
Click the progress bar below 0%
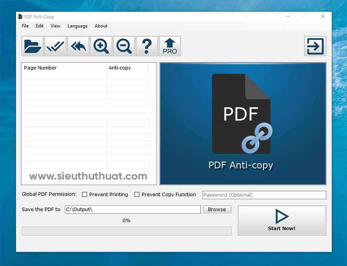coord(127,231)
